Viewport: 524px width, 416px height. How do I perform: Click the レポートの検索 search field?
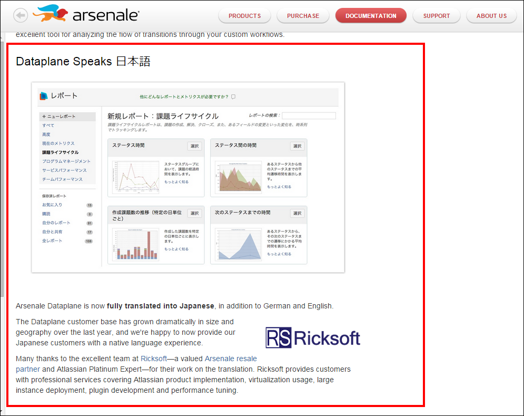click(x=309, y=116)
